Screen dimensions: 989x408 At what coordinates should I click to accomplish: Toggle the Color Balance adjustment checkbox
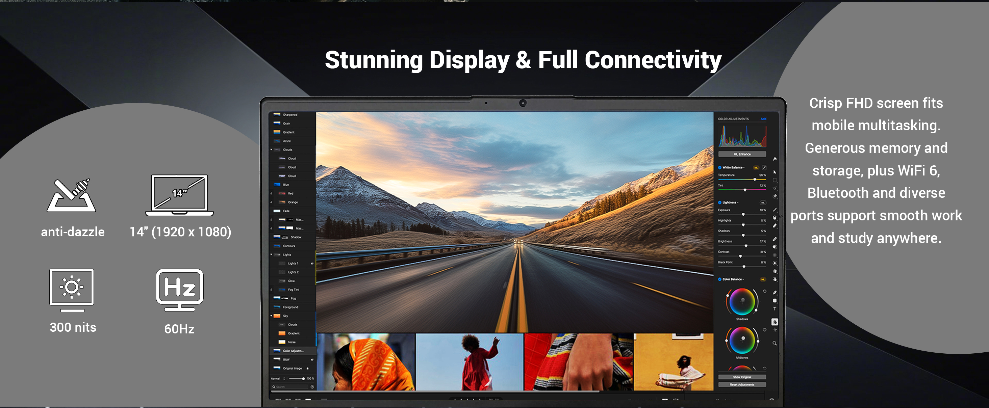720,279
